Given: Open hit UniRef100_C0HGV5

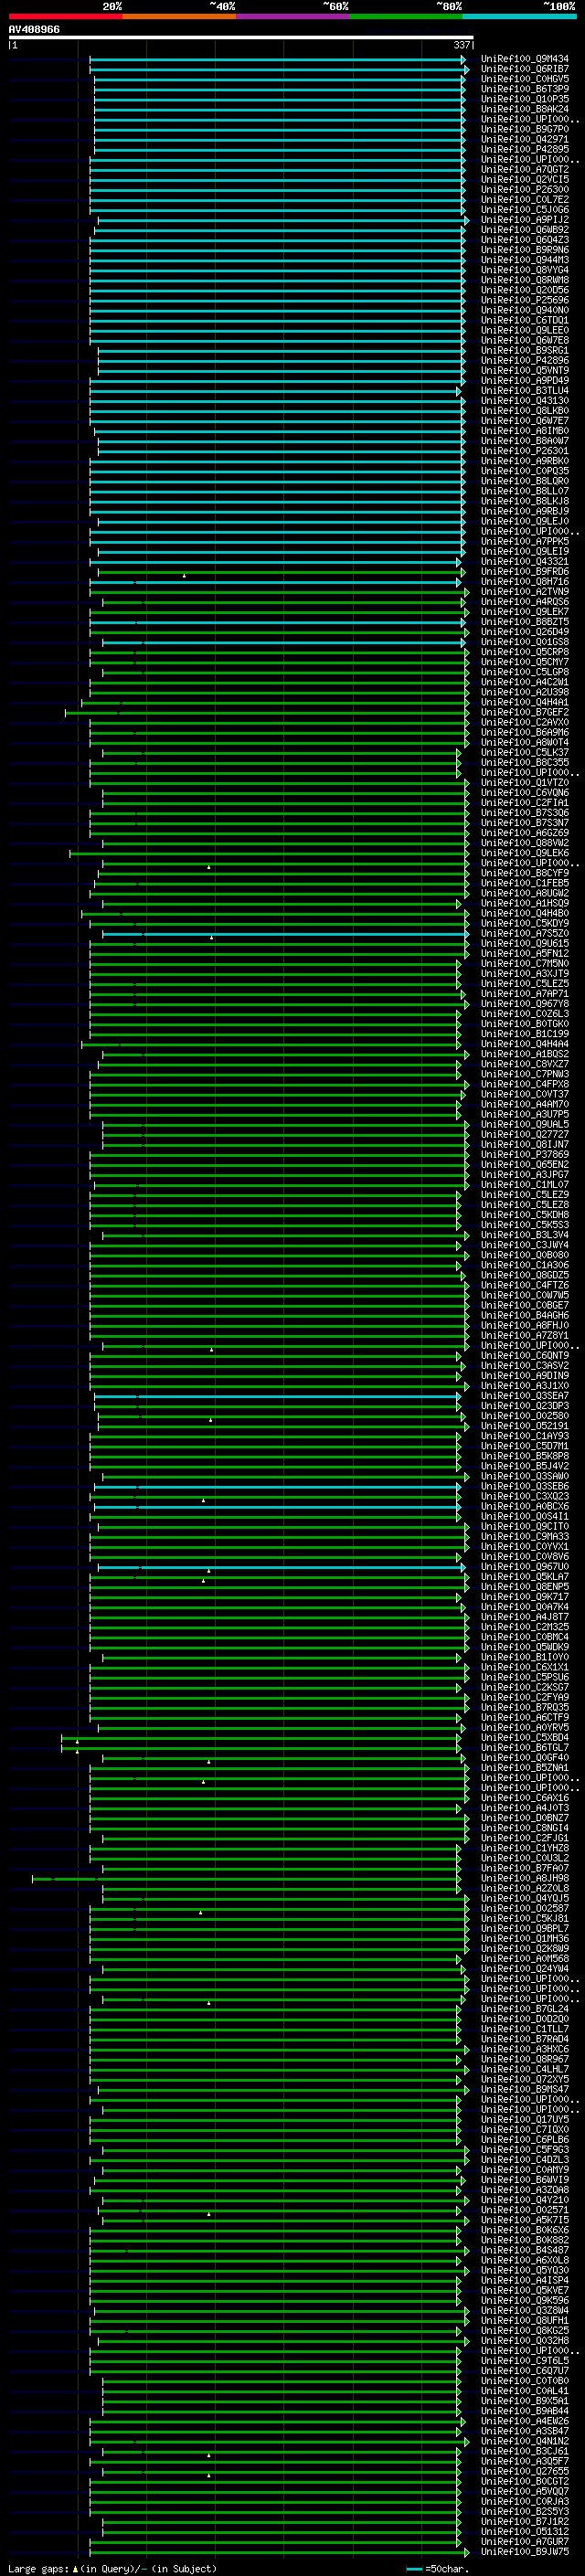Looking at the screenshot, I should point(525,79).
